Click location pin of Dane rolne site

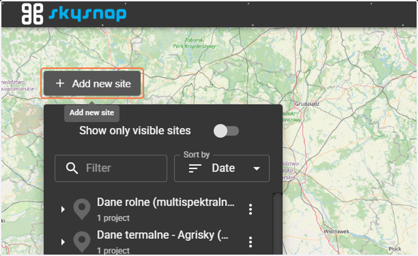click(x=82, y=209)
